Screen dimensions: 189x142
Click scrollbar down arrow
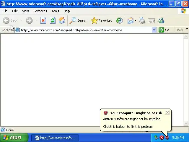click(x=186, y=123)
